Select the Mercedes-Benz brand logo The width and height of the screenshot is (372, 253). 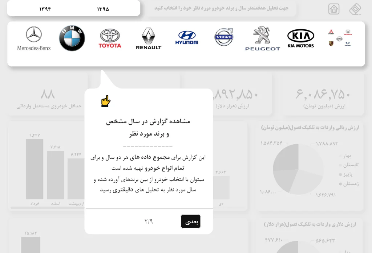(33, 38)
